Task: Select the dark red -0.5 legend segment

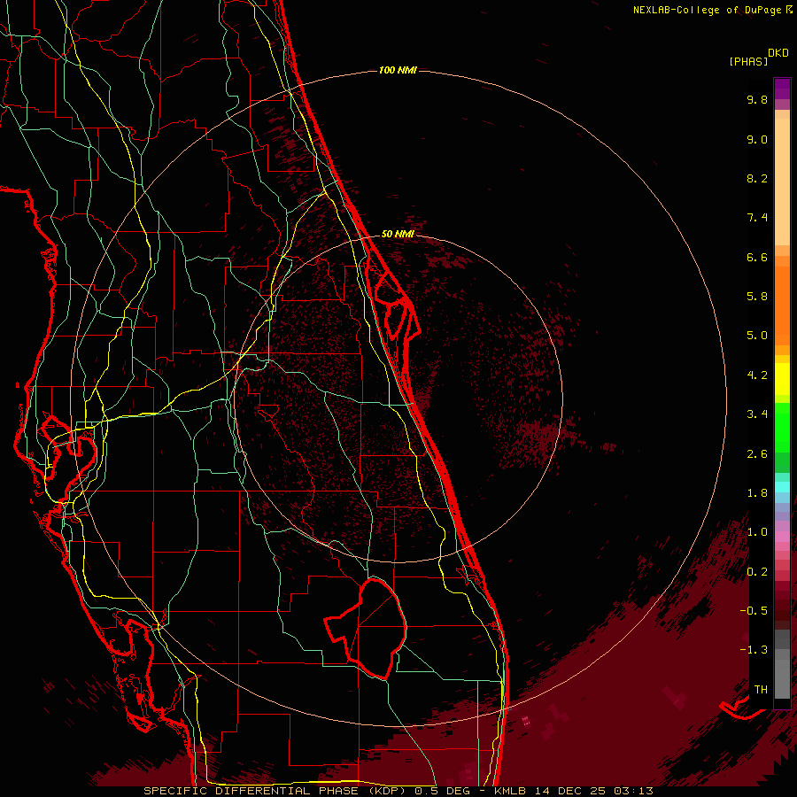Action: click(782, 607)
